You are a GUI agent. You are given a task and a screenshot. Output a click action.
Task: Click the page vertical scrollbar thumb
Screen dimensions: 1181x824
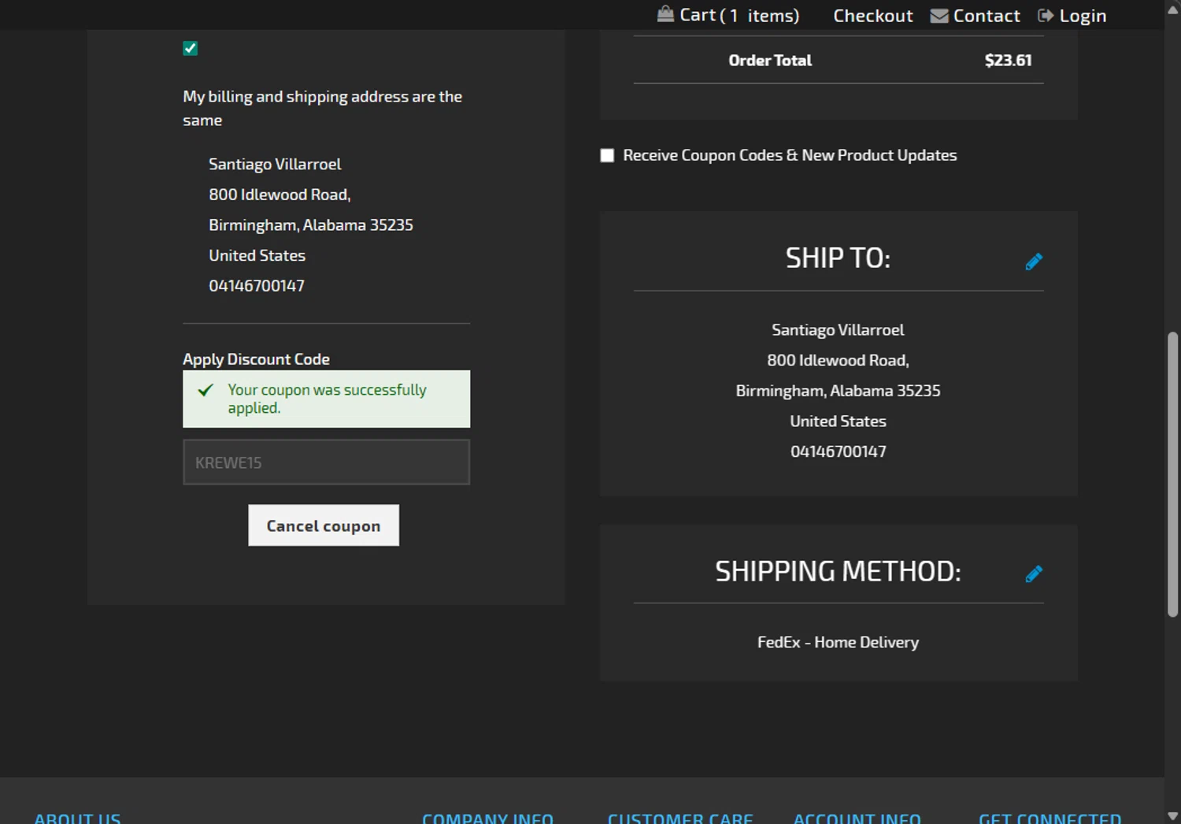pyautogui.click(x=1172, y=473)
